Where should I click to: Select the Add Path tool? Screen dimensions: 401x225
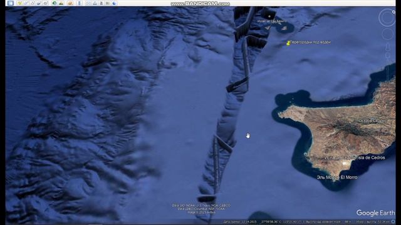32,3
